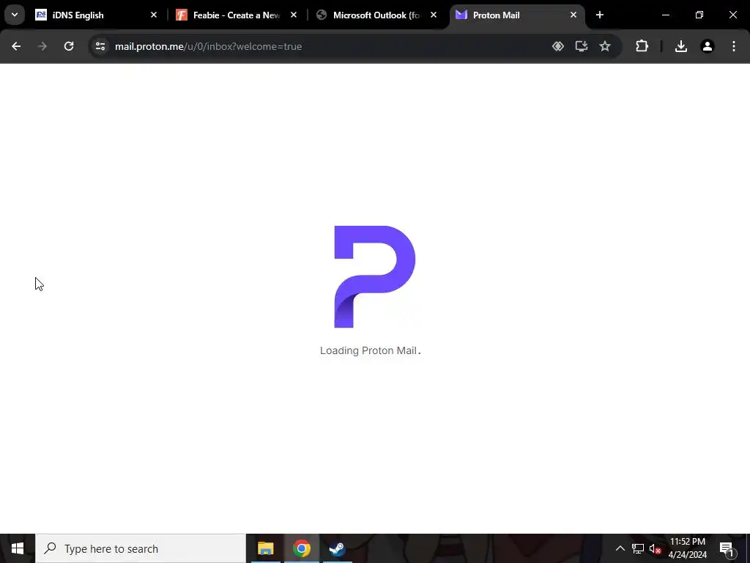Bookmark this page with the star

(605, 46)
